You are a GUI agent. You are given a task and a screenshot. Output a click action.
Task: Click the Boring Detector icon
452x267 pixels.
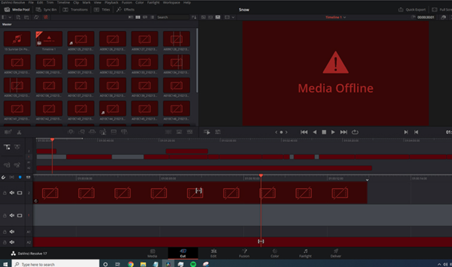click(8, 132)
